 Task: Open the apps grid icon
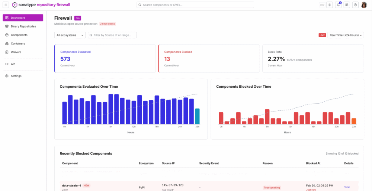tap(347, 5)
